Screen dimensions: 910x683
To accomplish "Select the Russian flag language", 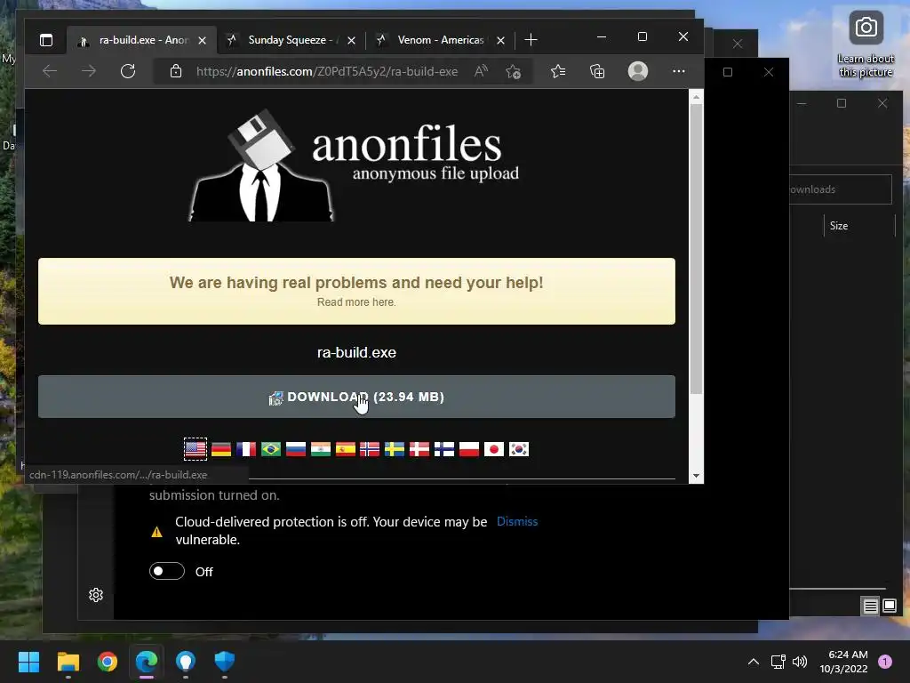I will [296, 449].
